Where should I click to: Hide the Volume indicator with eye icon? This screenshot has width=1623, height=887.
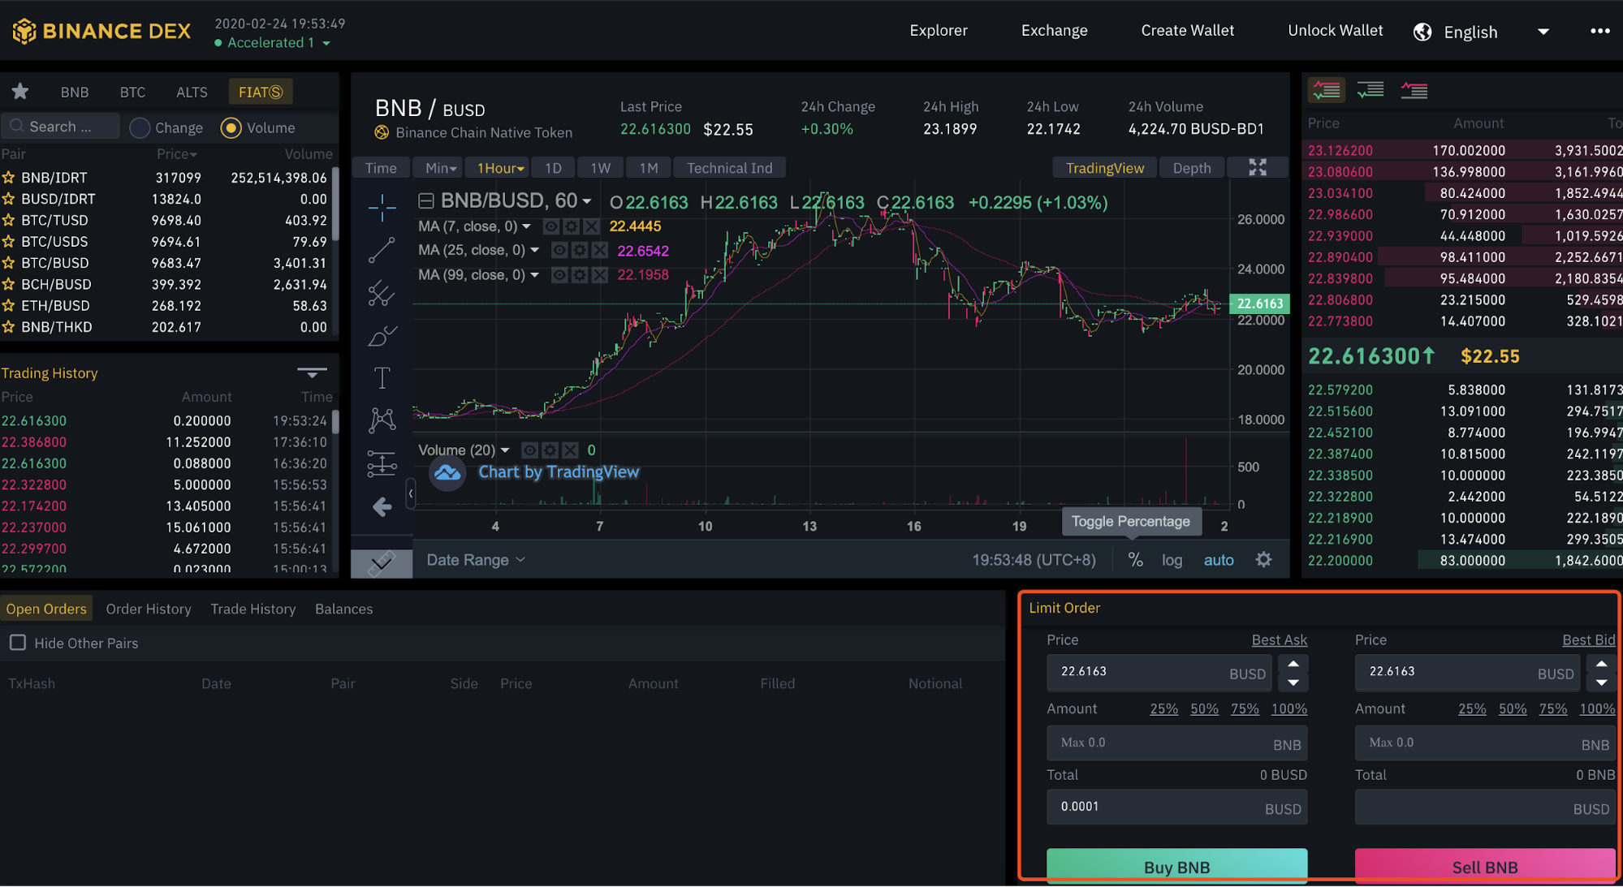click(x=529, y=450)
